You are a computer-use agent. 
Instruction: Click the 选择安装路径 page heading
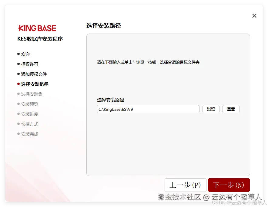click(x=104, y=26)
